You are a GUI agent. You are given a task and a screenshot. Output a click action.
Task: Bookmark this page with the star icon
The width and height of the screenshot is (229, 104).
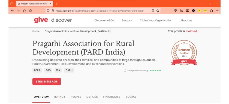click(x=158, y=11)
